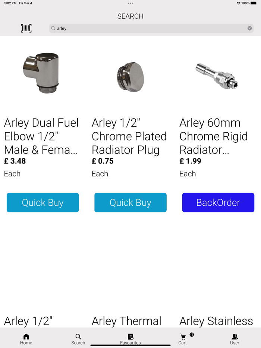Open the Favourites tab
Viewport: 261px width, 348px height.
(130, 339)
